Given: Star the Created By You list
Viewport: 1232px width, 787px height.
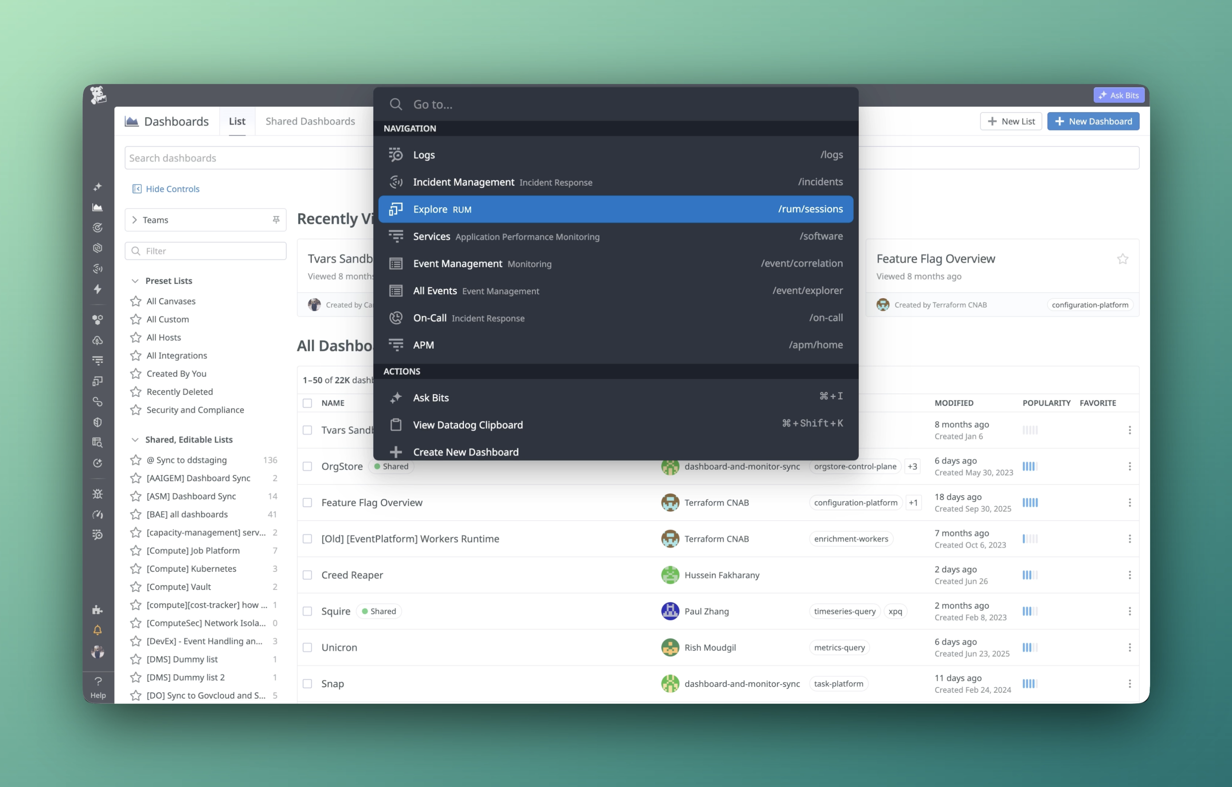Looking at the screenshot, I should click(136, 373).
